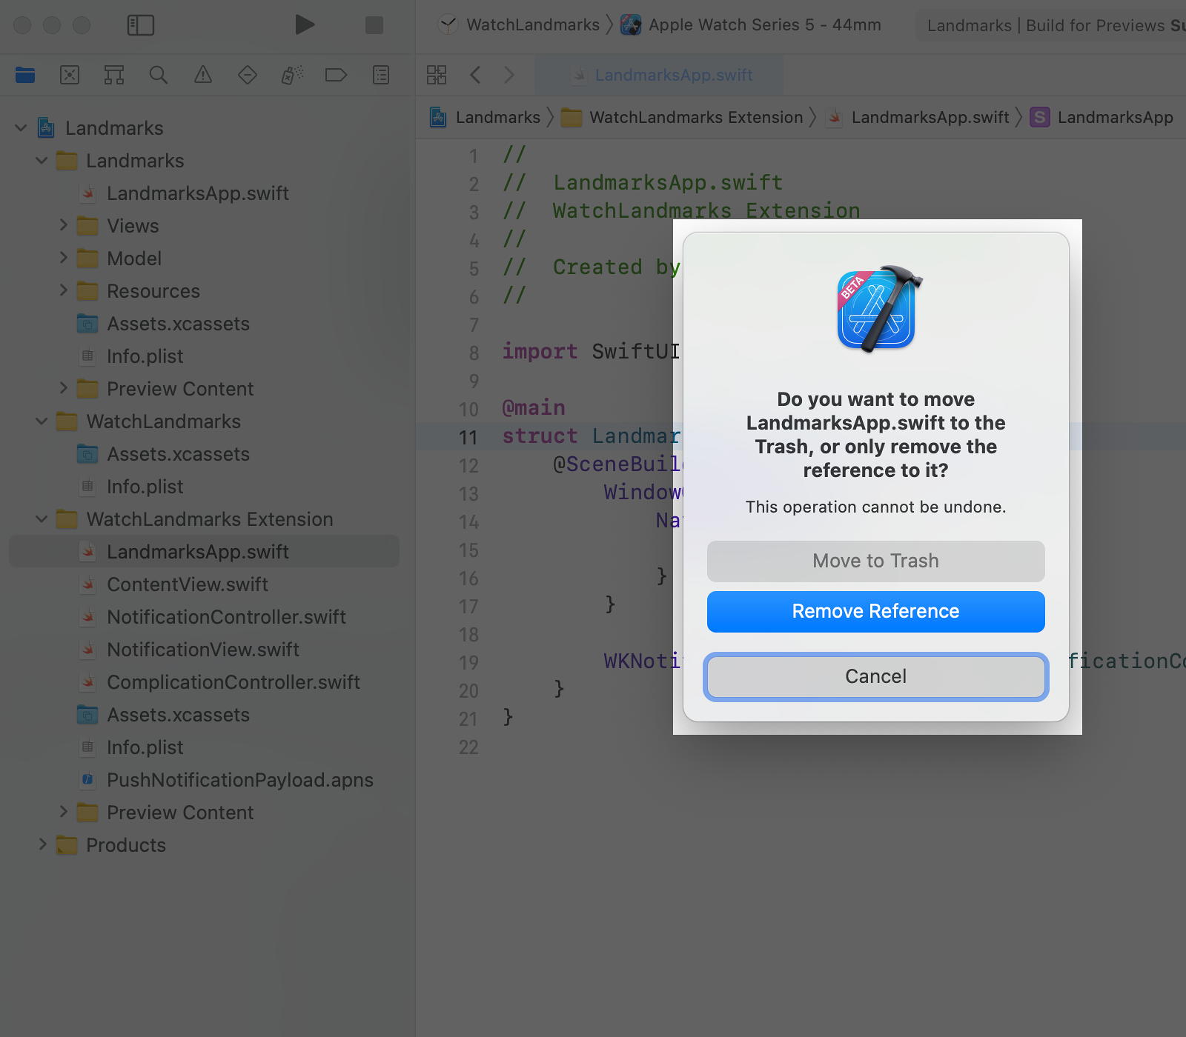Click the build status activity field
The image size is (1186, 1037).
1053,25
